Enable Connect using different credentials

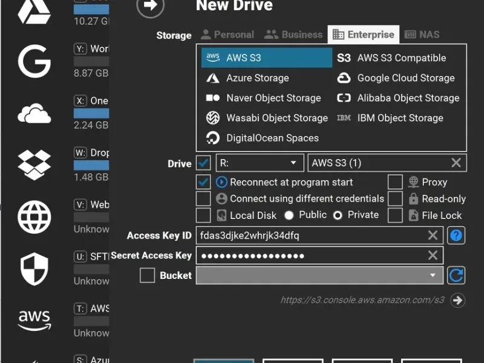pyautogui.click(x=203, y=199)
